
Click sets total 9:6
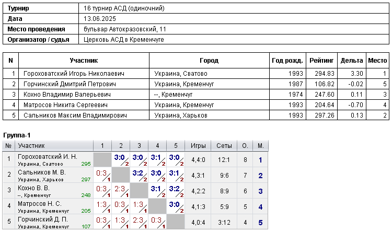click(x=224, y=176)
